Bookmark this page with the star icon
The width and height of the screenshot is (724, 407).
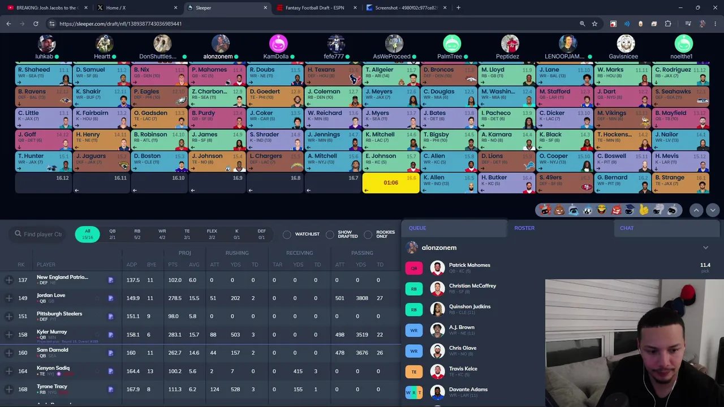pos(594,24)
